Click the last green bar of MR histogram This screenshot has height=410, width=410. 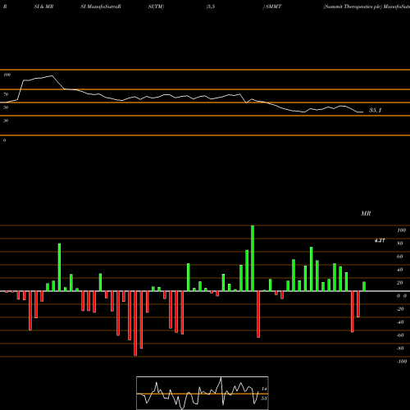tap(364, 286)
